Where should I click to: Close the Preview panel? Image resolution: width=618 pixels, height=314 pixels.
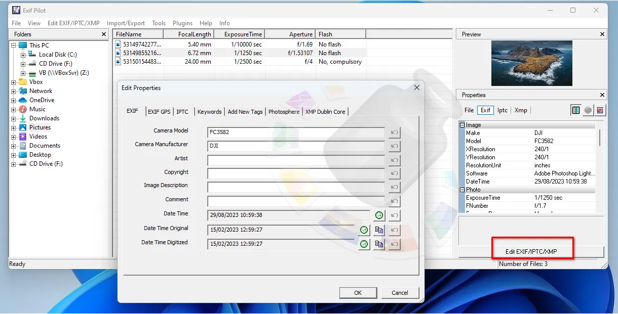tap(602, 34)
